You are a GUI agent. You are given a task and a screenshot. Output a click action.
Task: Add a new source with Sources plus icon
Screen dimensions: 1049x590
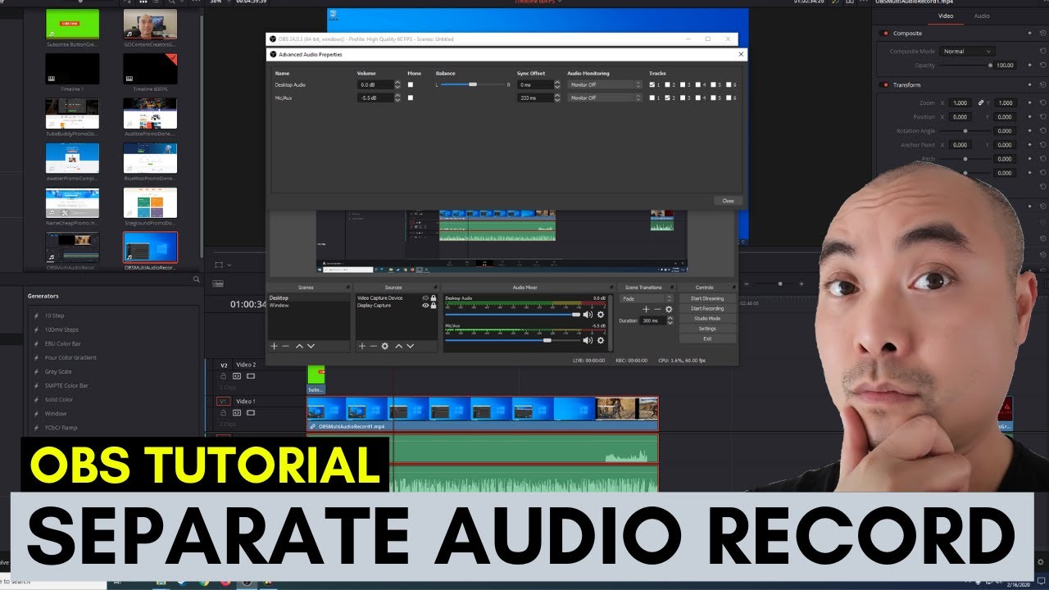[362, 347]
